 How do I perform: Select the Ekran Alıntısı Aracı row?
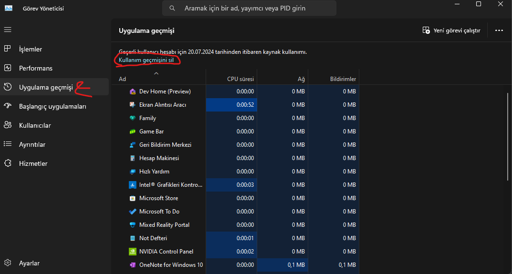tap(235, 105)
